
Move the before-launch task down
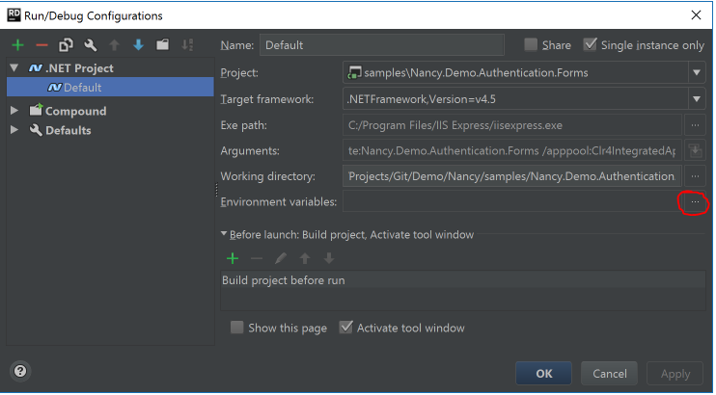pyautogui.click(x=329, y=258)
